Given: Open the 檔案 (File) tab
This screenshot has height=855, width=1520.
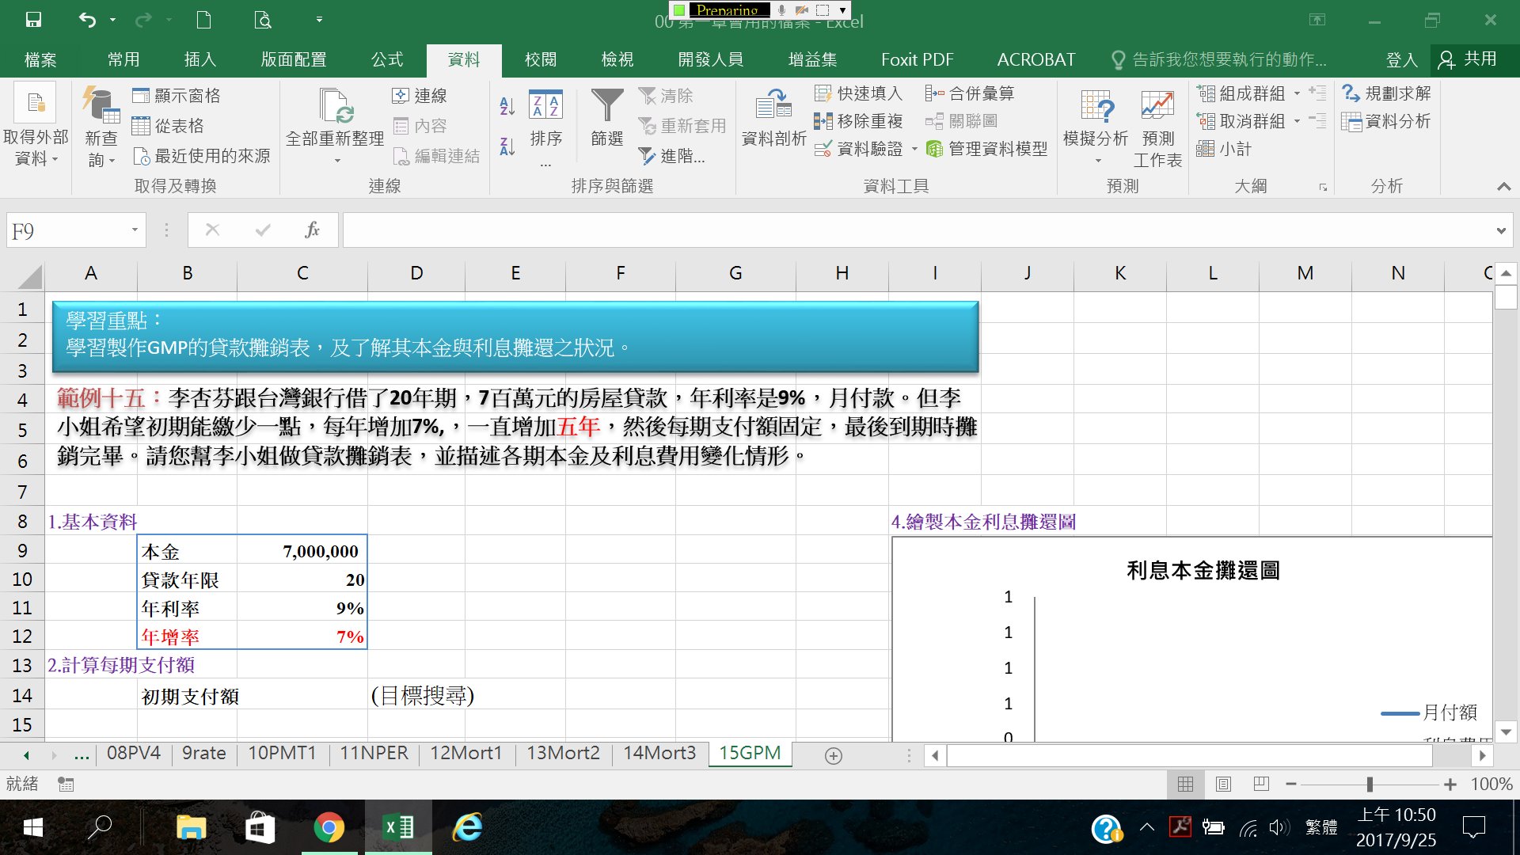Looking at the screenshot, I should point(40,59).
